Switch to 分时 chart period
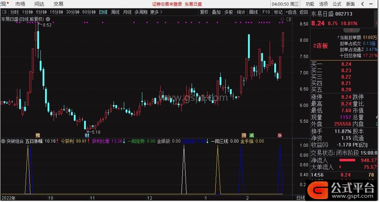380x202 pixels. click(x=14, y=12)
